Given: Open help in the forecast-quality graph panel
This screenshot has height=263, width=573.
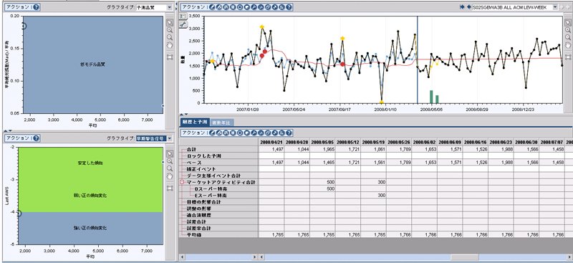Looking at the screenshot, I should point(37,7).
